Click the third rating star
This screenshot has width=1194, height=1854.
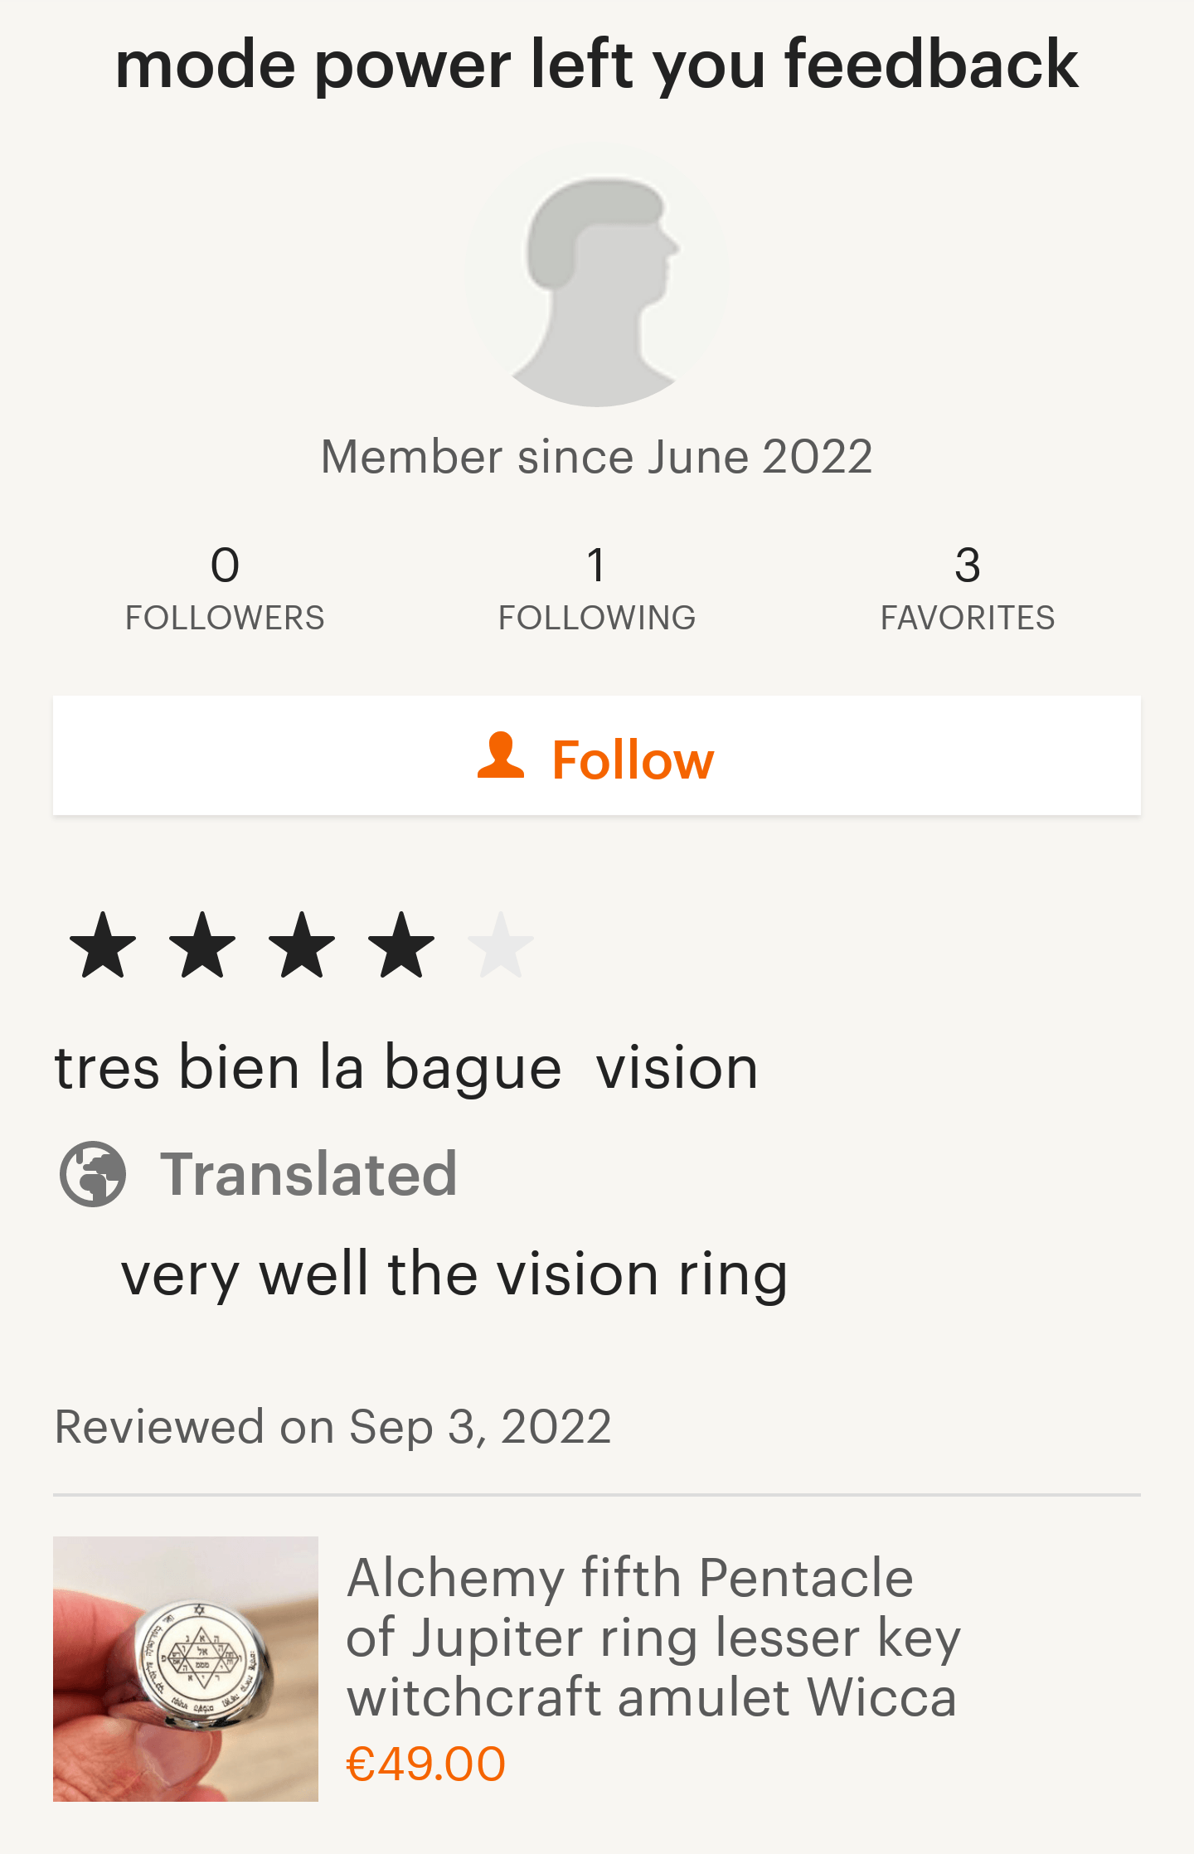302,945
